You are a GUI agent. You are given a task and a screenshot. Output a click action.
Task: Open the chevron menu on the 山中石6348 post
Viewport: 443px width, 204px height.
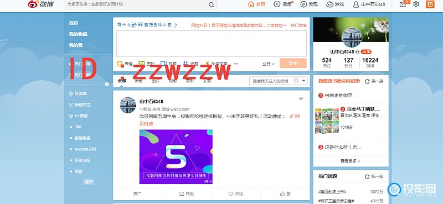click(301, 98)
